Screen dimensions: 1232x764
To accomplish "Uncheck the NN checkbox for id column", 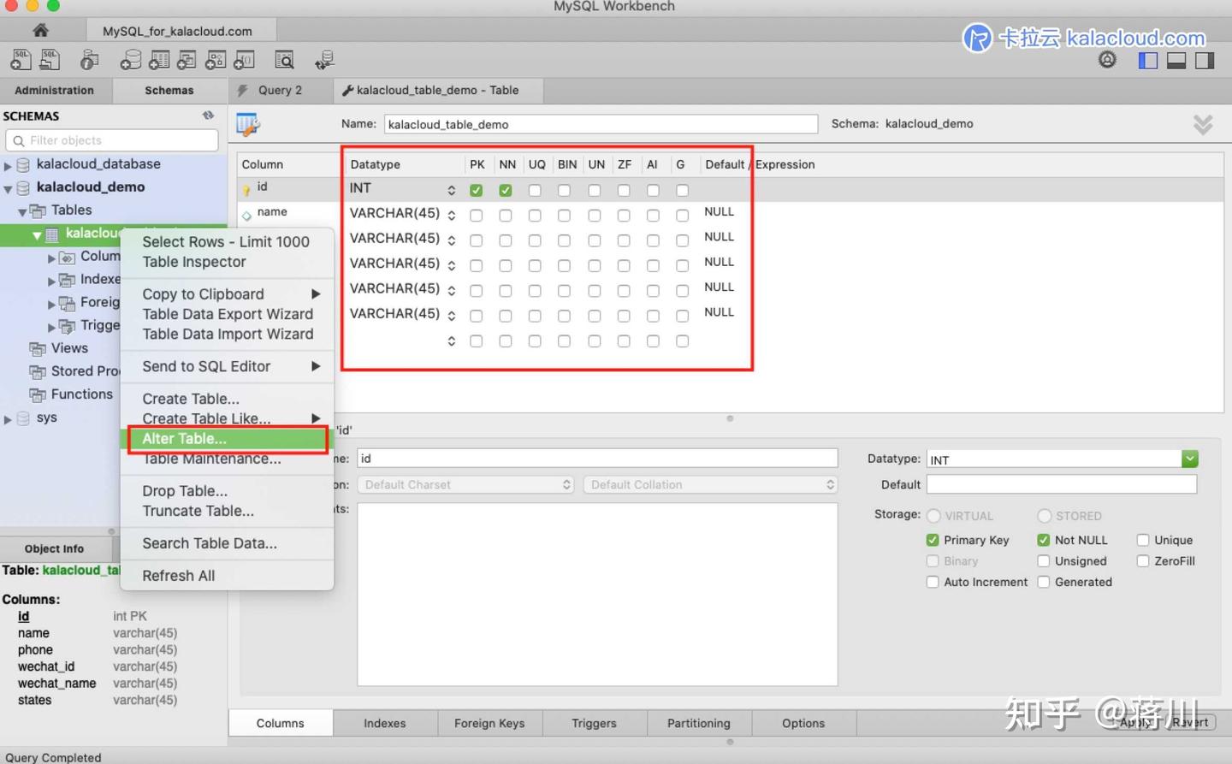I will click(x=505, y=190).
